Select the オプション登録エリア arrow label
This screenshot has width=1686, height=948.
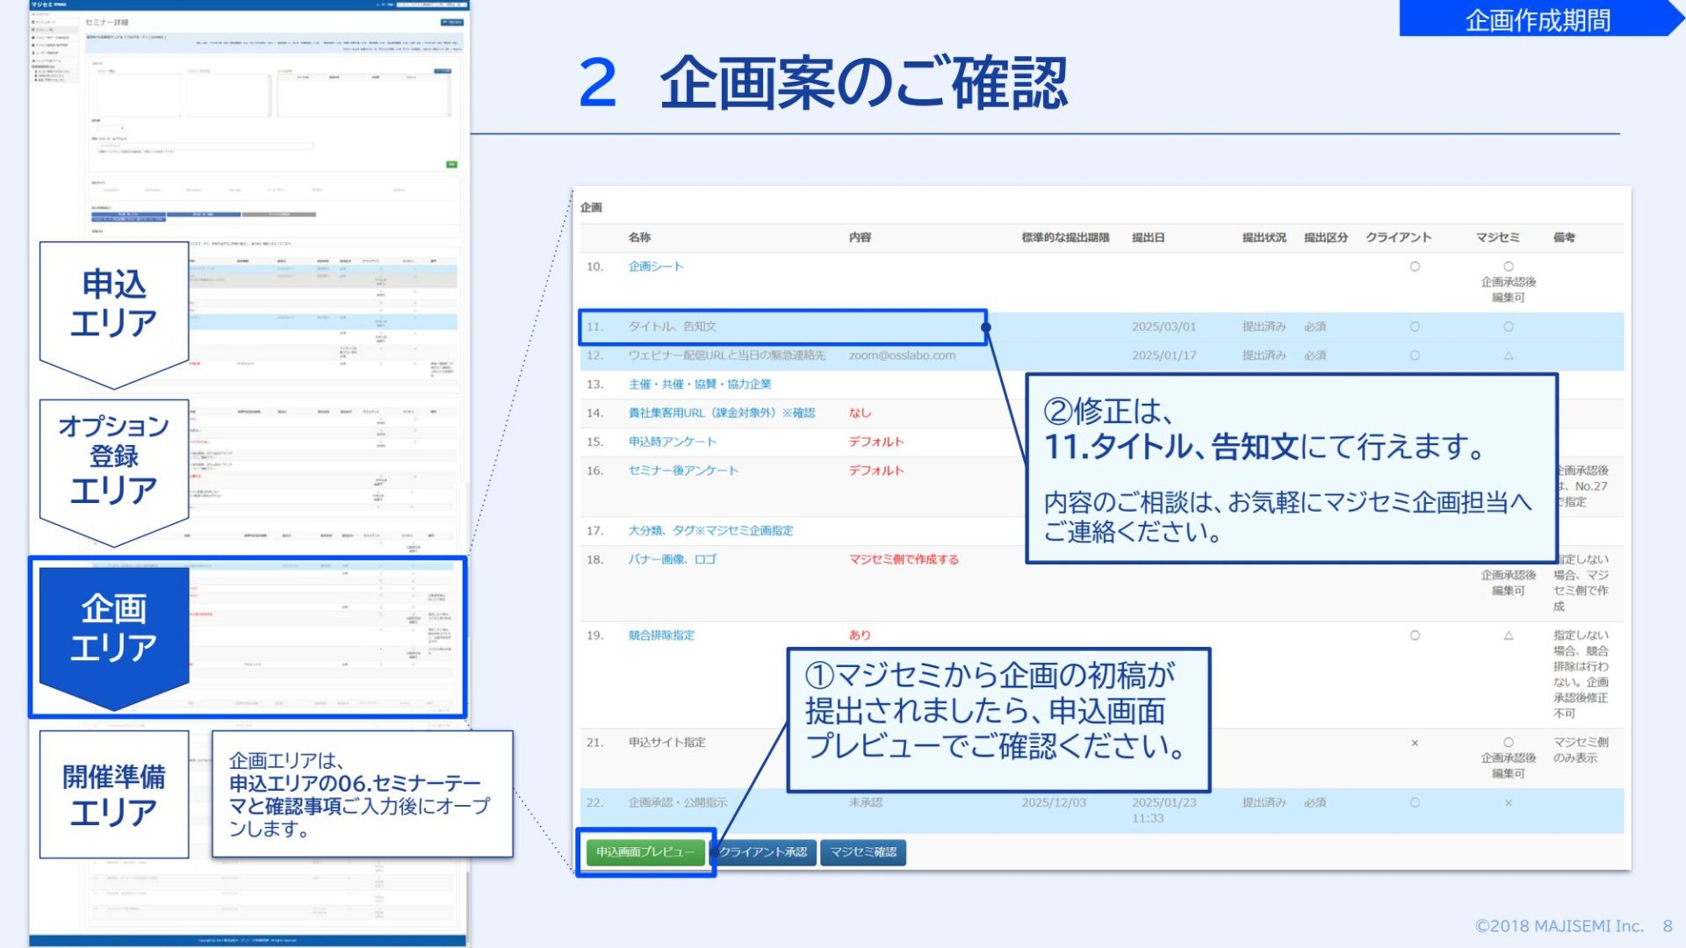pyautogui.click(x=114, y=458)
